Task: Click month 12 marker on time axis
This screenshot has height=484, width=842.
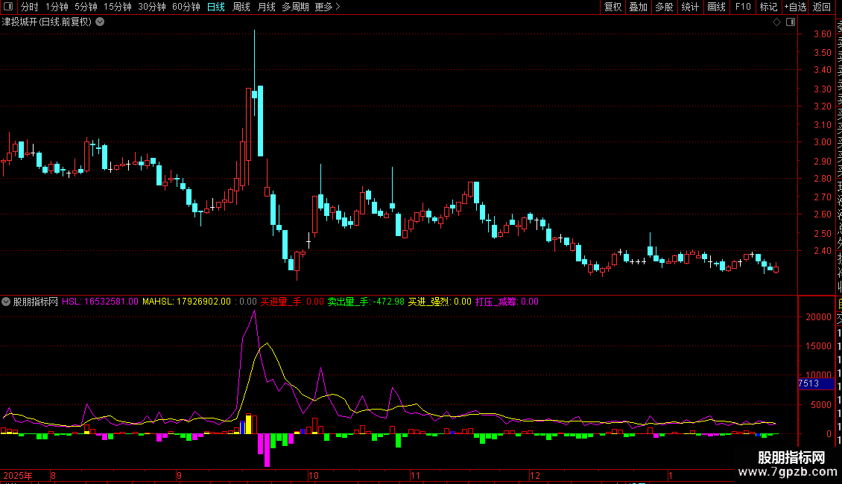Action: tap(534, 475)
